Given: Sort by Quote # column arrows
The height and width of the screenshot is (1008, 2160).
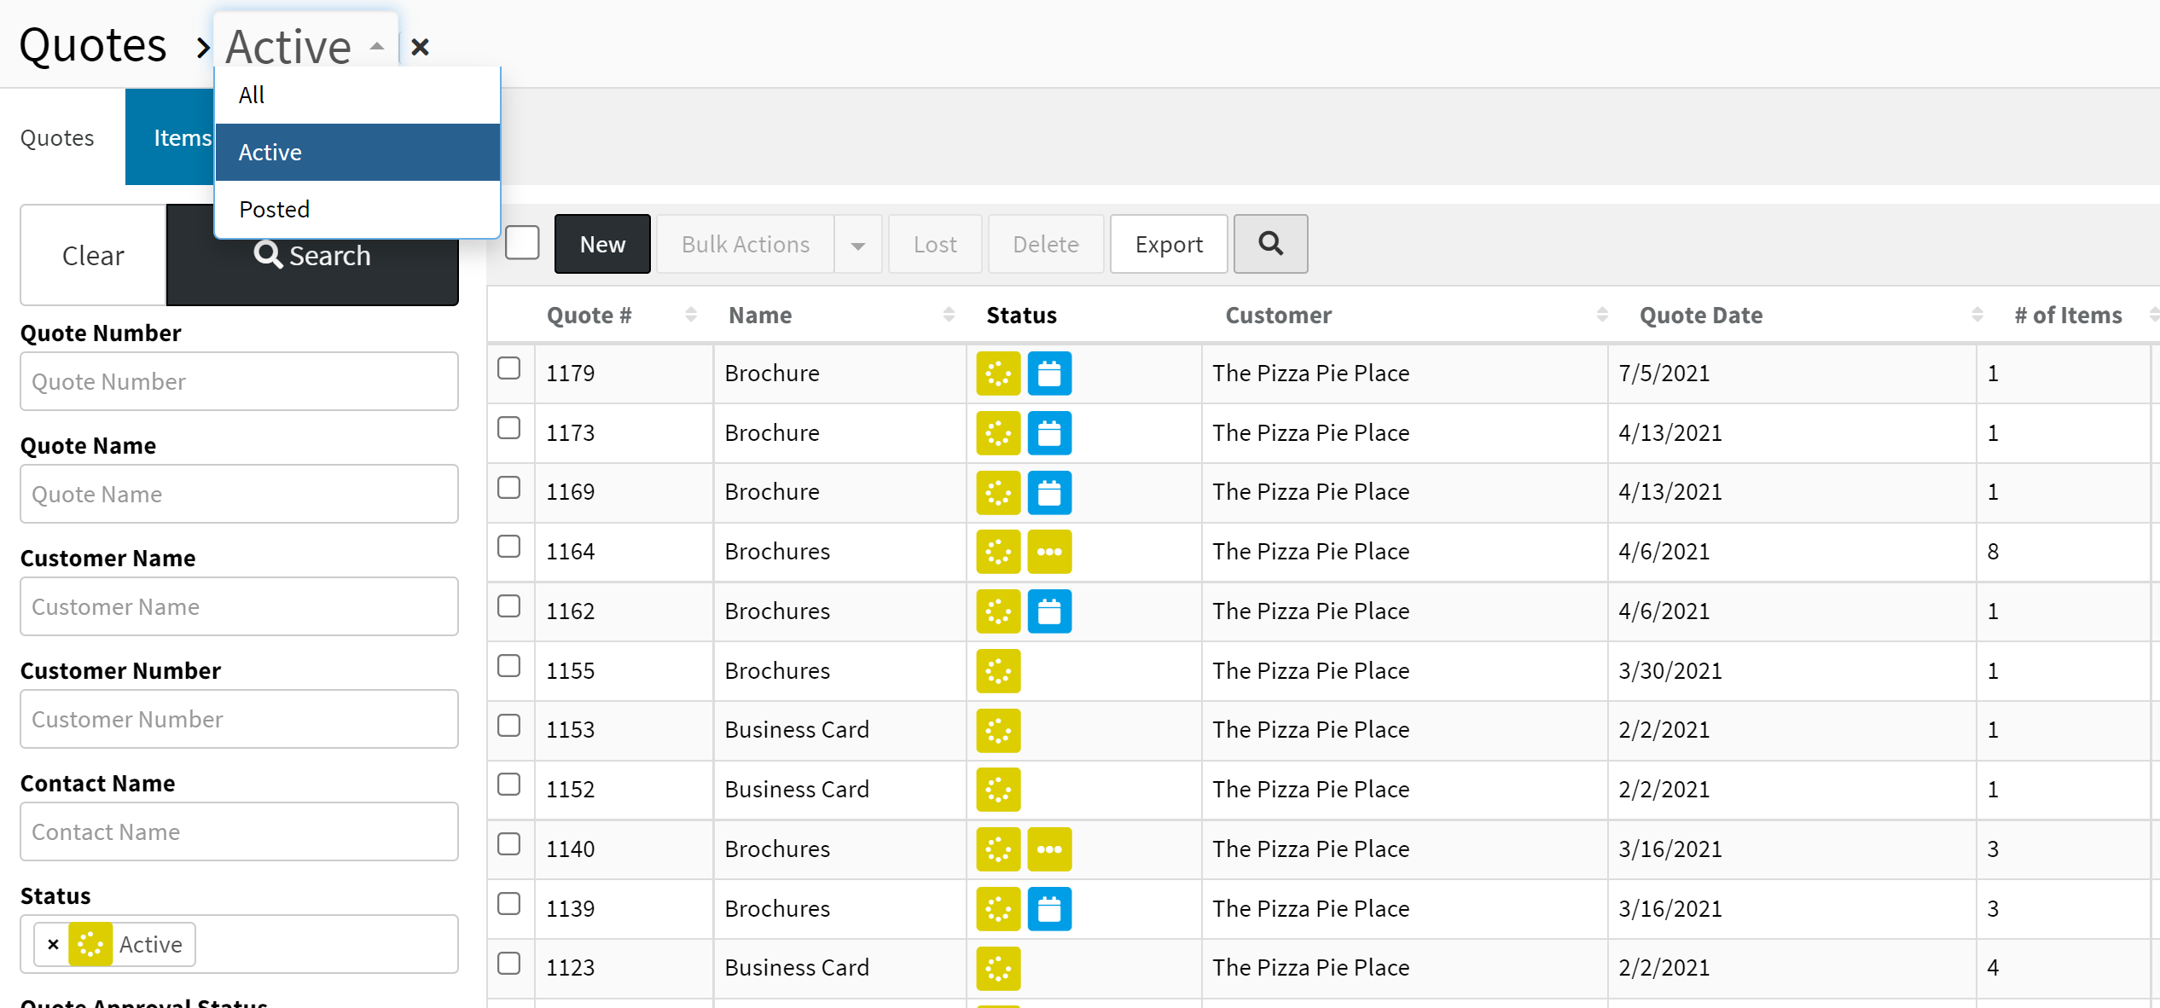Looking at the screenshot, I should click(691, 316).
